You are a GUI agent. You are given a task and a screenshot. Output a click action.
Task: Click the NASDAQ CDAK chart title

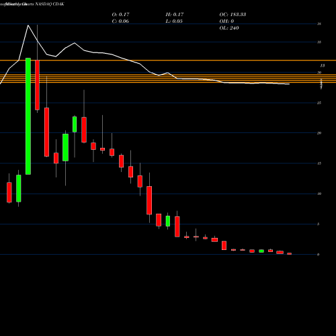[32, 4]
